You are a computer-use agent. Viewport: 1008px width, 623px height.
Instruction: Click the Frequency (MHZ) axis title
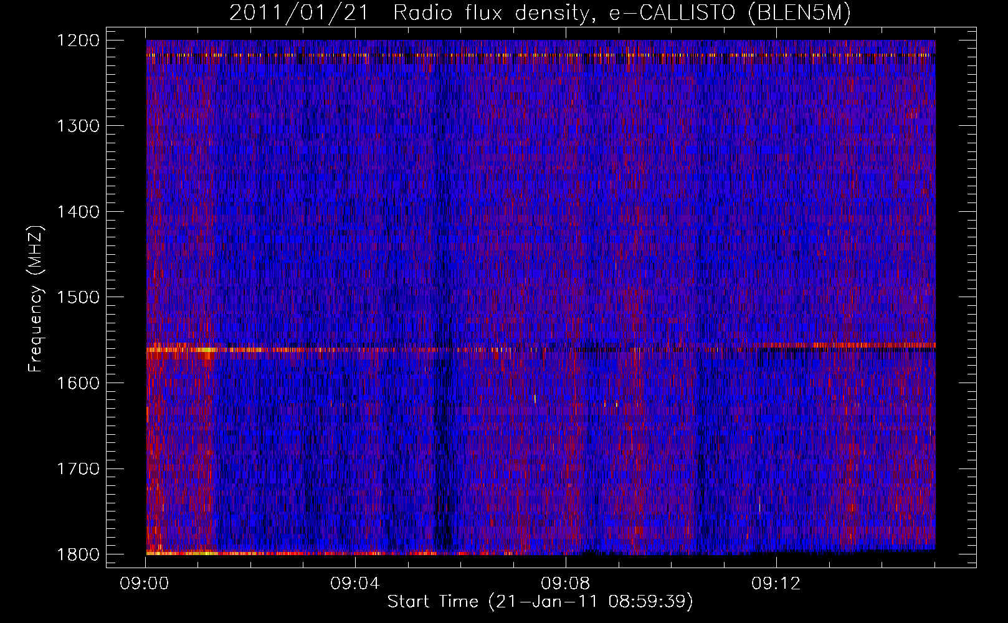(36, 298)
